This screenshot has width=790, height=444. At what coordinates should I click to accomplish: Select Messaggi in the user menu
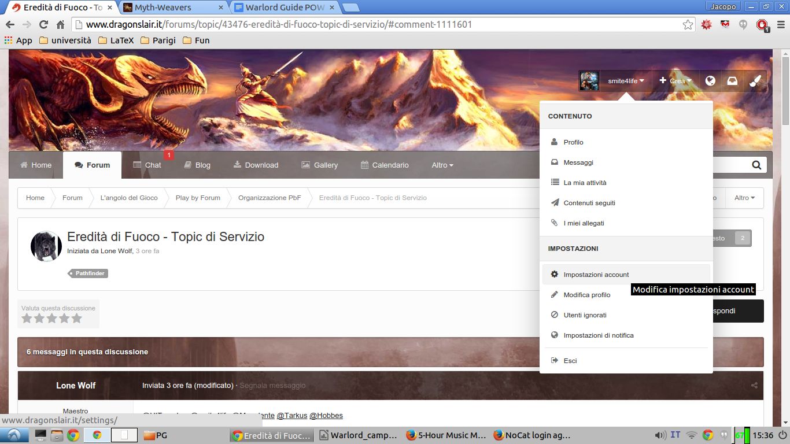(x=626, y=162)
